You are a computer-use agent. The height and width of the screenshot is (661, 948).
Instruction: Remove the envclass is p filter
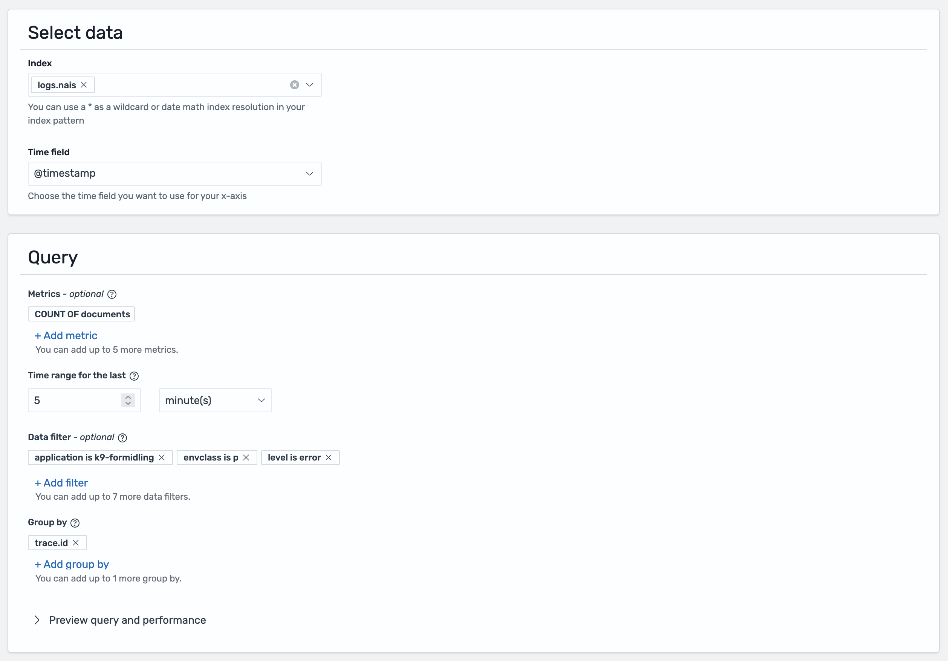(x=246, y=457)
